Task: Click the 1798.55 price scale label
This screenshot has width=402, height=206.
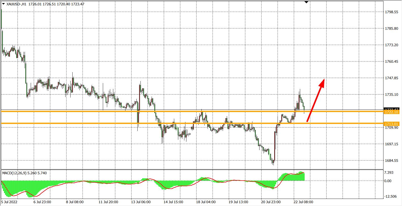Action: click(x=392, y=12)
